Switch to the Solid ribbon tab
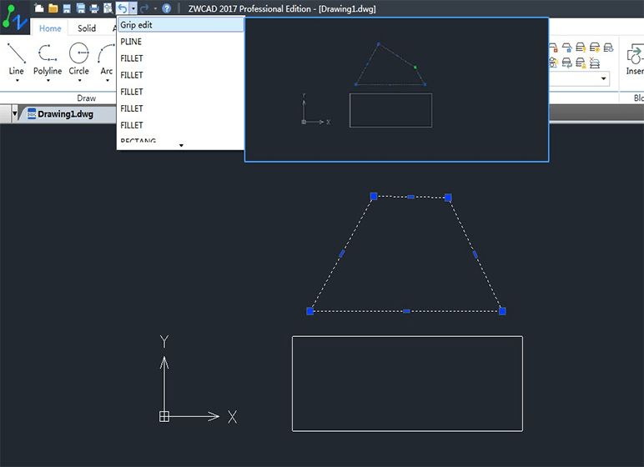 click(x=87, y=28)
